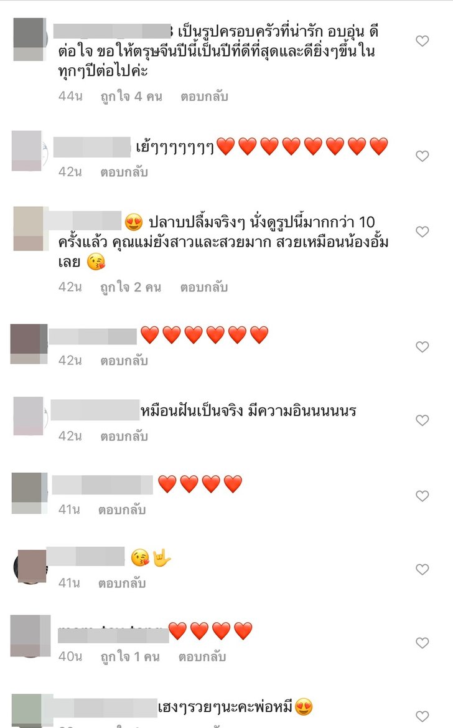Like the เฮงๆรวยๆนะคะพ่อหมี comment

coord(422,716)
